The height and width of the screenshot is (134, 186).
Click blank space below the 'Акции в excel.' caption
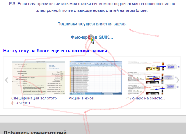coord(96,104)
